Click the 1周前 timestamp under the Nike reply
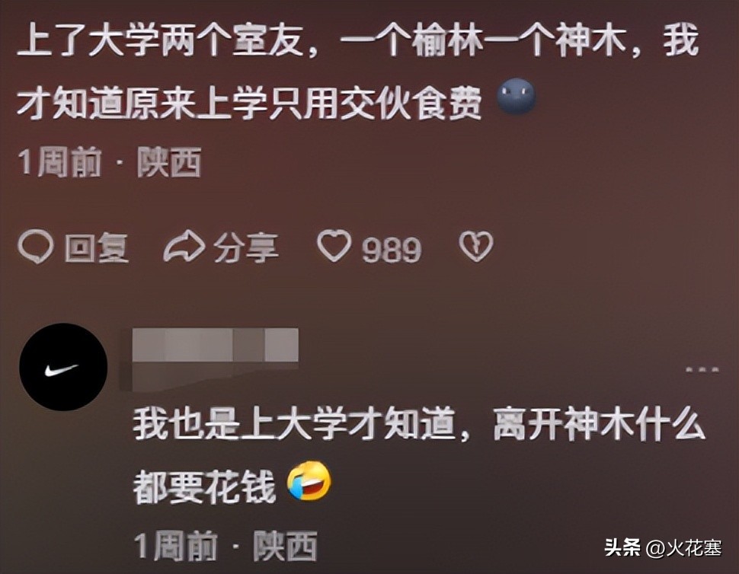739x574 pixels. click(x=176, y=547)
